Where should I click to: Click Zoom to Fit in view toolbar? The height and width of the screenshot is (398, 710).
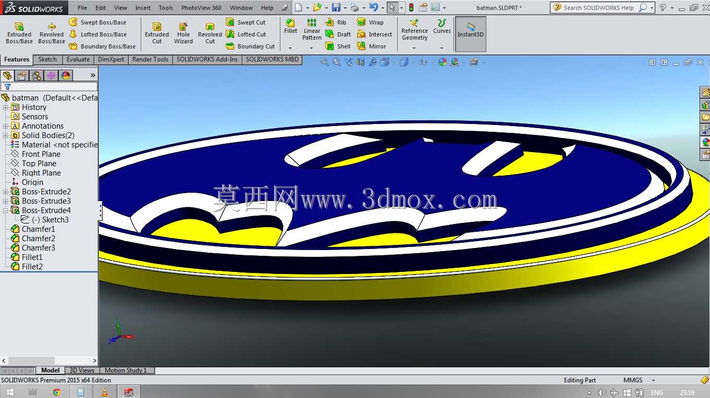point(324,62)
